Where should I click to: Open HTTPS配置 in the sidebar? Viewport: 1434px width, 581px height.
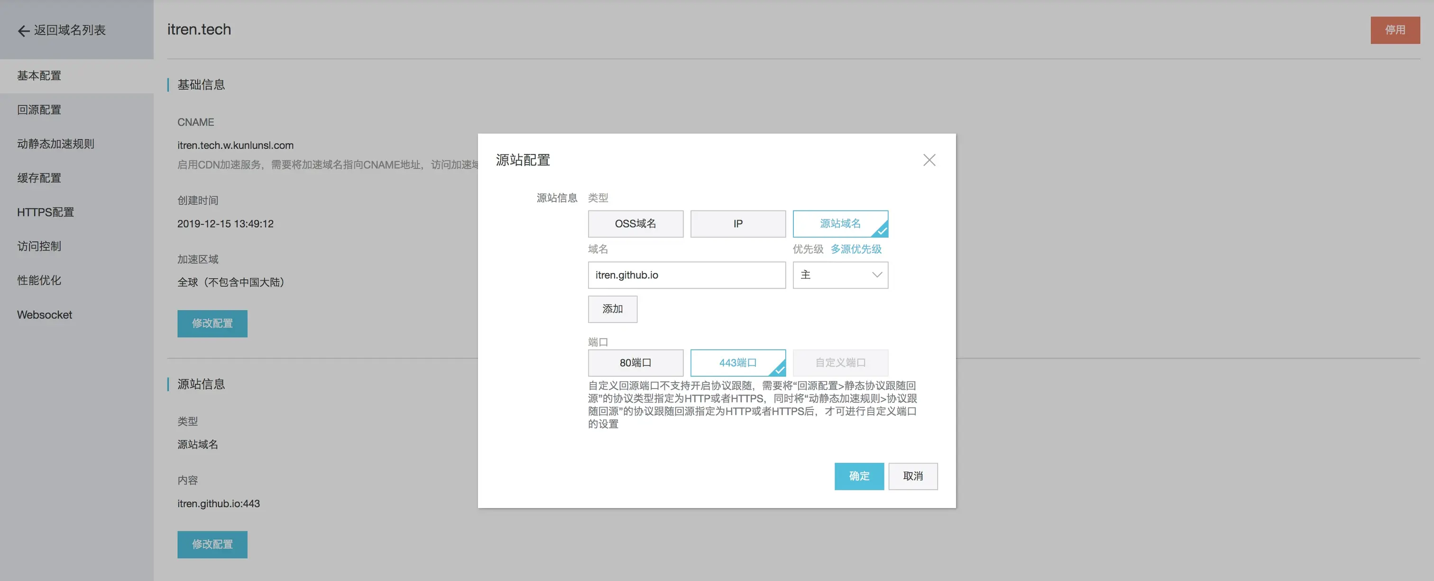click(45, 212)
